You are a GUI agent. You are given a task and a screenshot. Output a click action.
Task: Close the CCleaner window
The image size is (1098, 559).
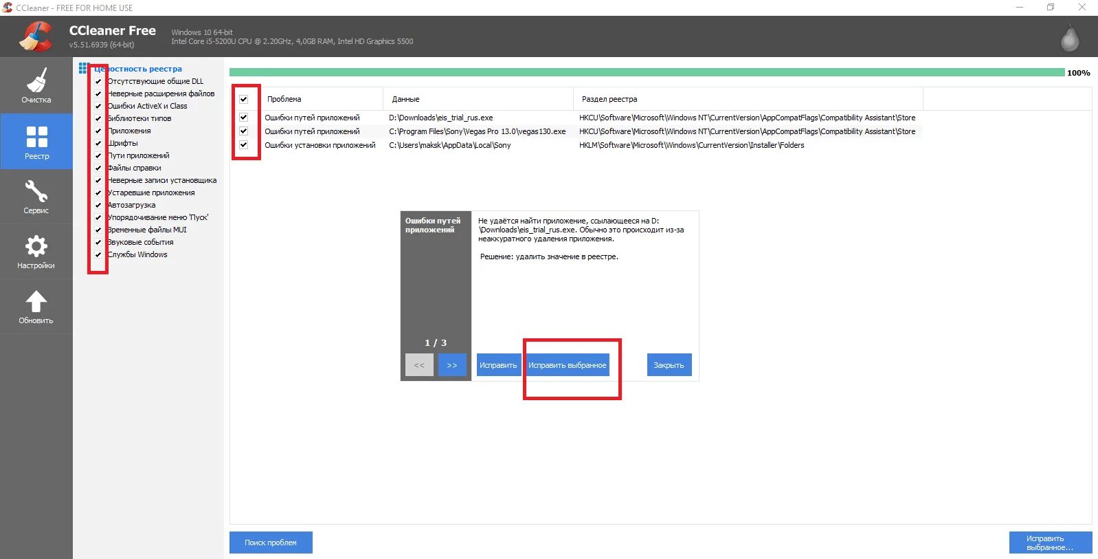pos(1082,8)
